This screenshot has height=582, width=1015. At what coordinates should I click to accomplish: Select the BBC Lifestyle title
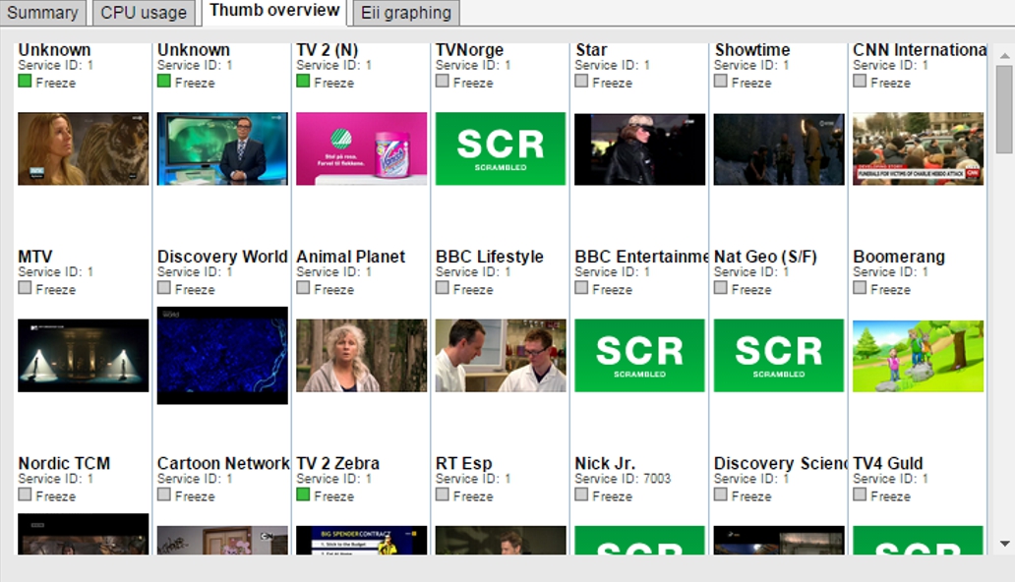coord(490,257)
